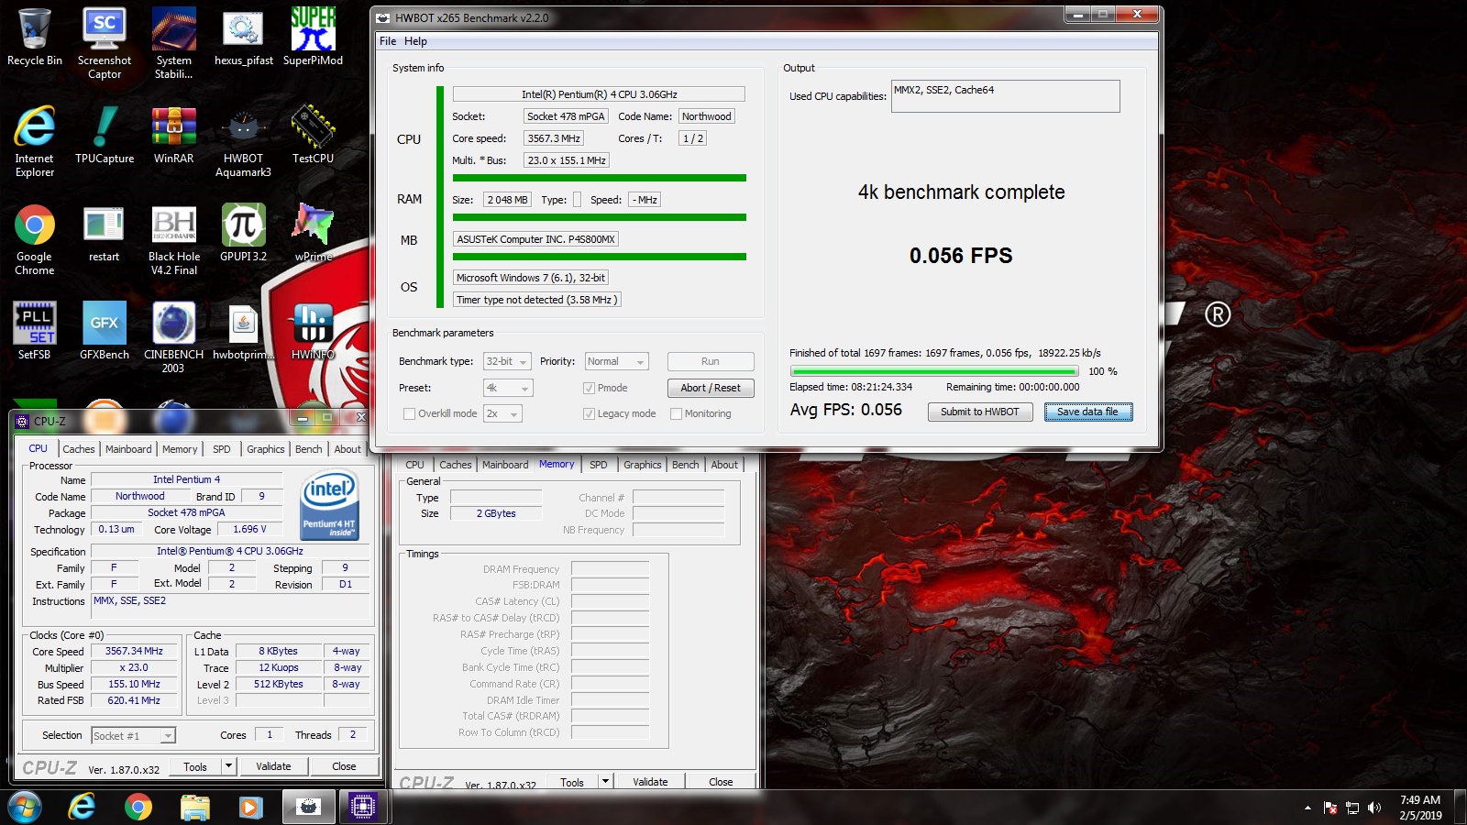Click the Windows Start button
The width and height of the screenshot is (1467, 825).
(x=25, y=807)
